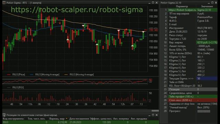Click the red Стоп-лосс (8200 п.) row
220x124 pixels.
click(189, 100)
